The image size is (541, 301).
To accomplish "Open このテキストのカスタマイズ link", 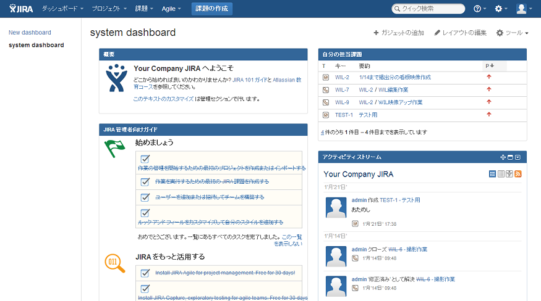I will pos(163,99).
